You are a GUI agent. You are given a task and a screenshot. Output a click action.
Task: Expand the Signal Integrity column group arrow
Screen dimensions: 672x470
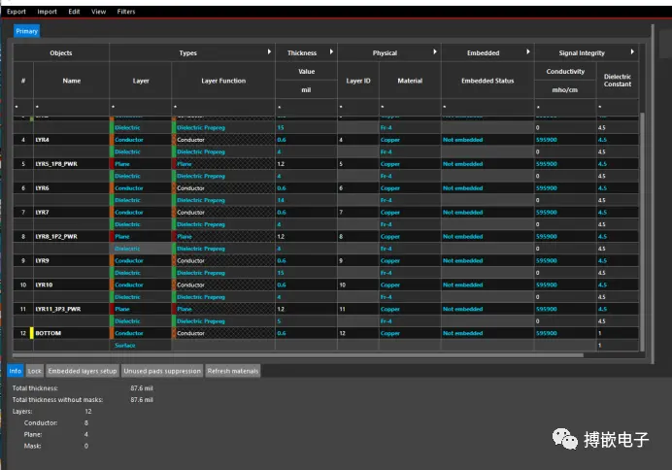(632, 51)
